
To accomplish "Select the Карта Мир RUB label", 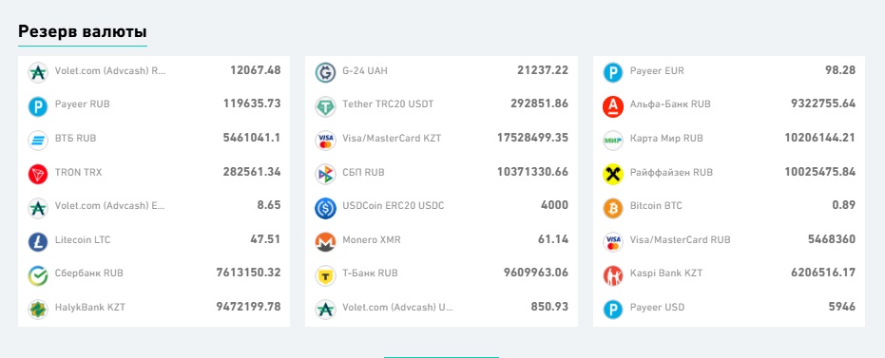I will point(666,138).
